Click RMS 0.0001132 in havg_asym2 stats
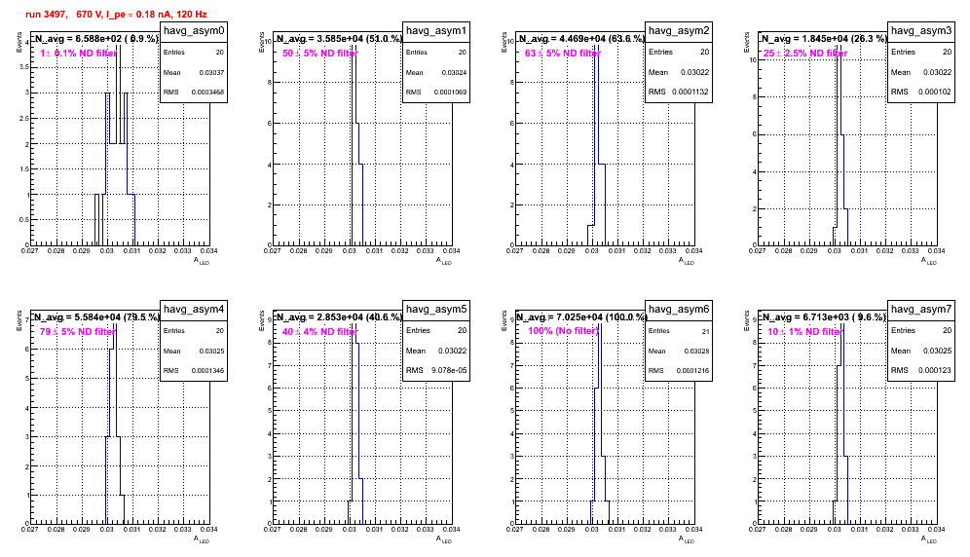The image size is (970, 557). 679,92
